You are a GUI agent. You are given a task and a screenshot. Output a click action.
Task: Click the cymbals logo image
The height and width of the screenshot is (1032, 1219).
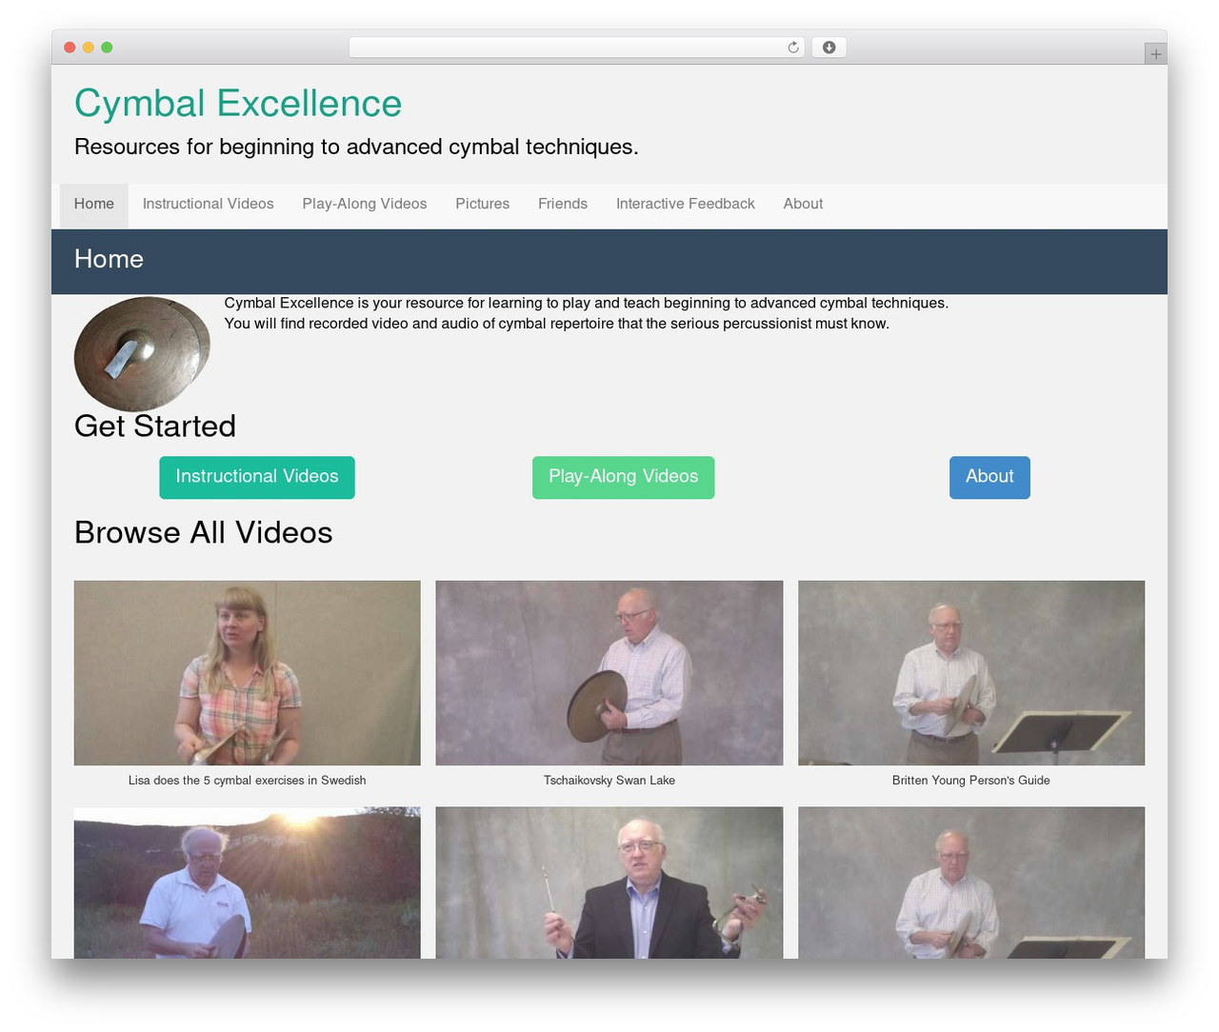142,353
